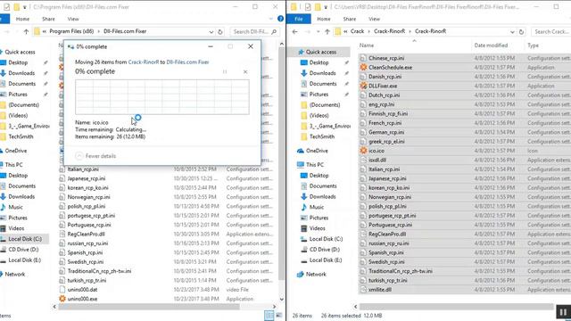The width and height of the screenshot is (571, 321).
Task: Click vertical scrollbar down arrow in left window
Action: pos(282,300)
